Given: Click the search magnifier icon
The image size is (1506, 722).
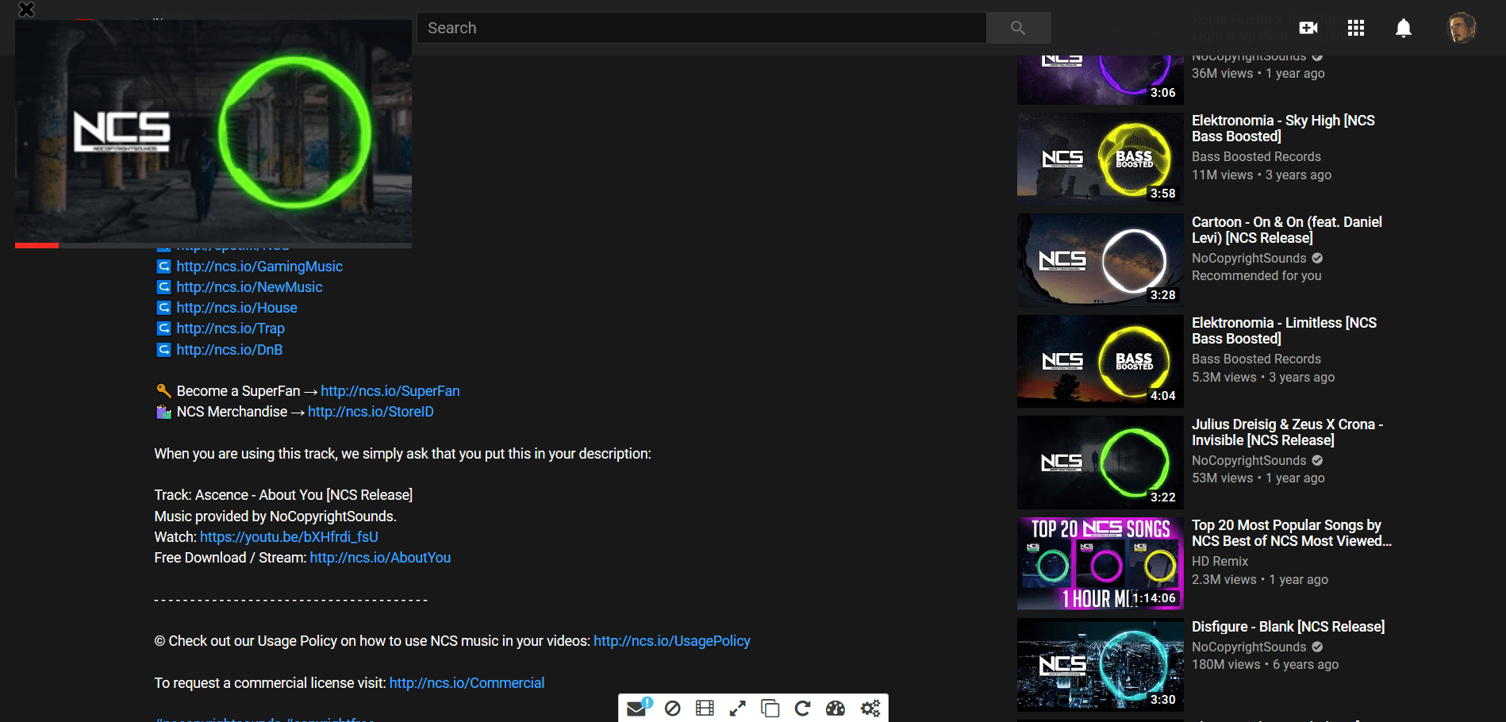Looking at the screenshot, I should [1018, 27].
